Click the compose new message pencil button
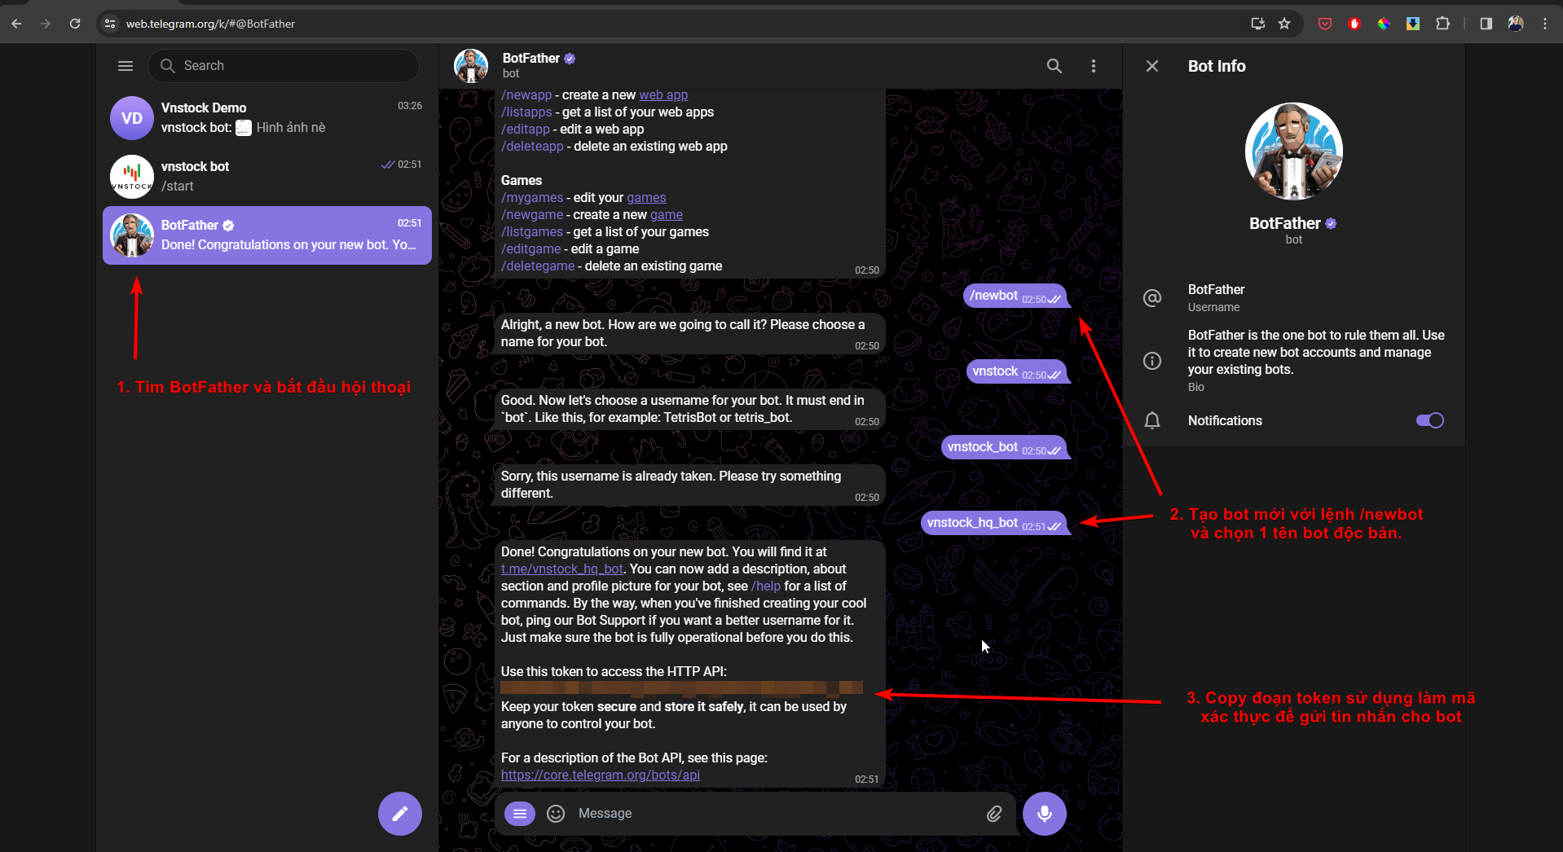 [398, 813]
